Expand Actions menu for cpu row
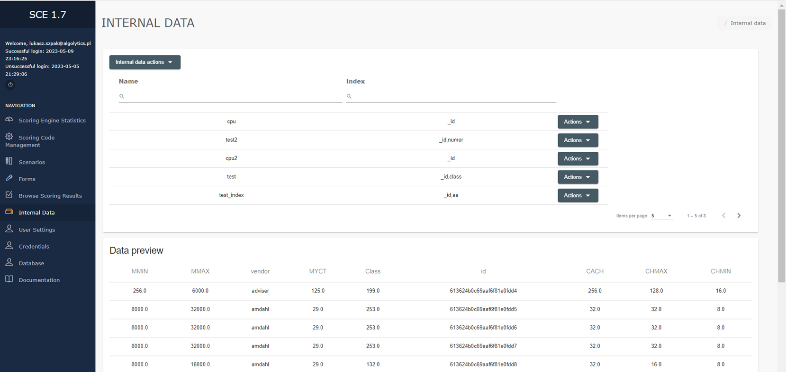Screen dimensions: 786x372 (x=578, y=122)
